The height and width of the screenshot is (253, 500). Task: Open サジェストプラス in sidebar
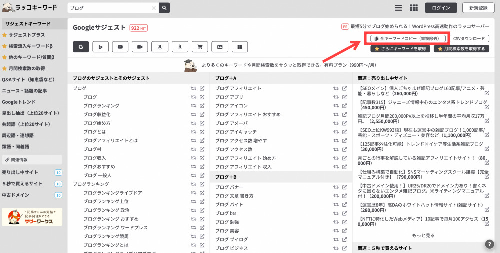click(x=27, y=35)
